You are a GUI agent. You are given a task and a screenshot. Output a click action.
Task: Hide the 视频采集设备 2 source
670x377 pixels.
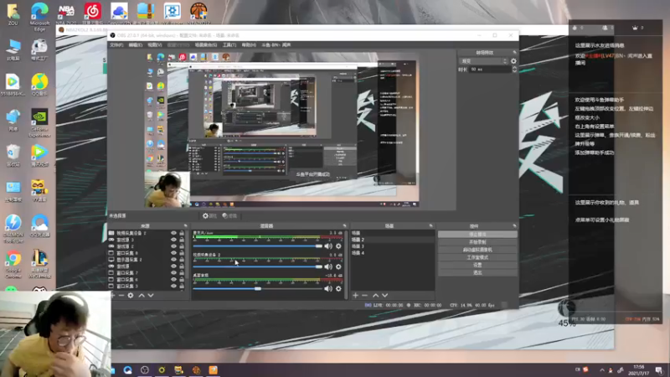[173, 233]
